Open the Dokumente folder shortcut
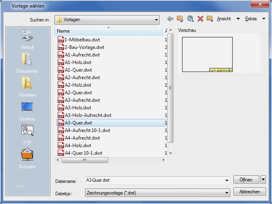 27,63
